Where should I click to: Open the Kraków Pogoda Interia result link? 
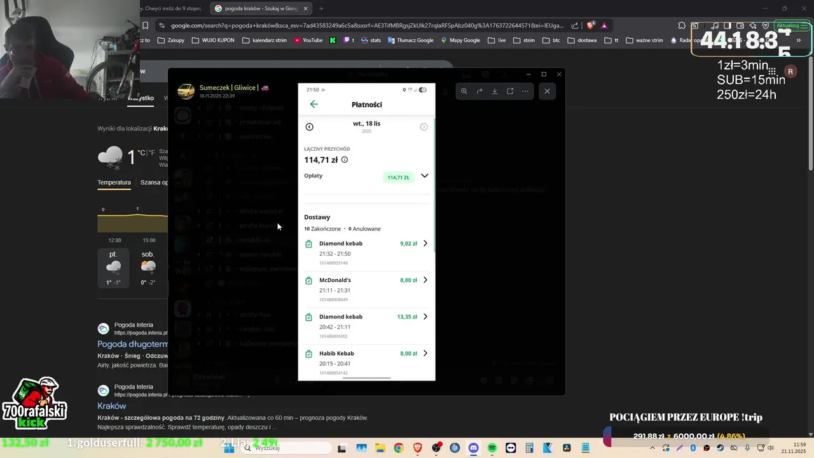(112, 406)
